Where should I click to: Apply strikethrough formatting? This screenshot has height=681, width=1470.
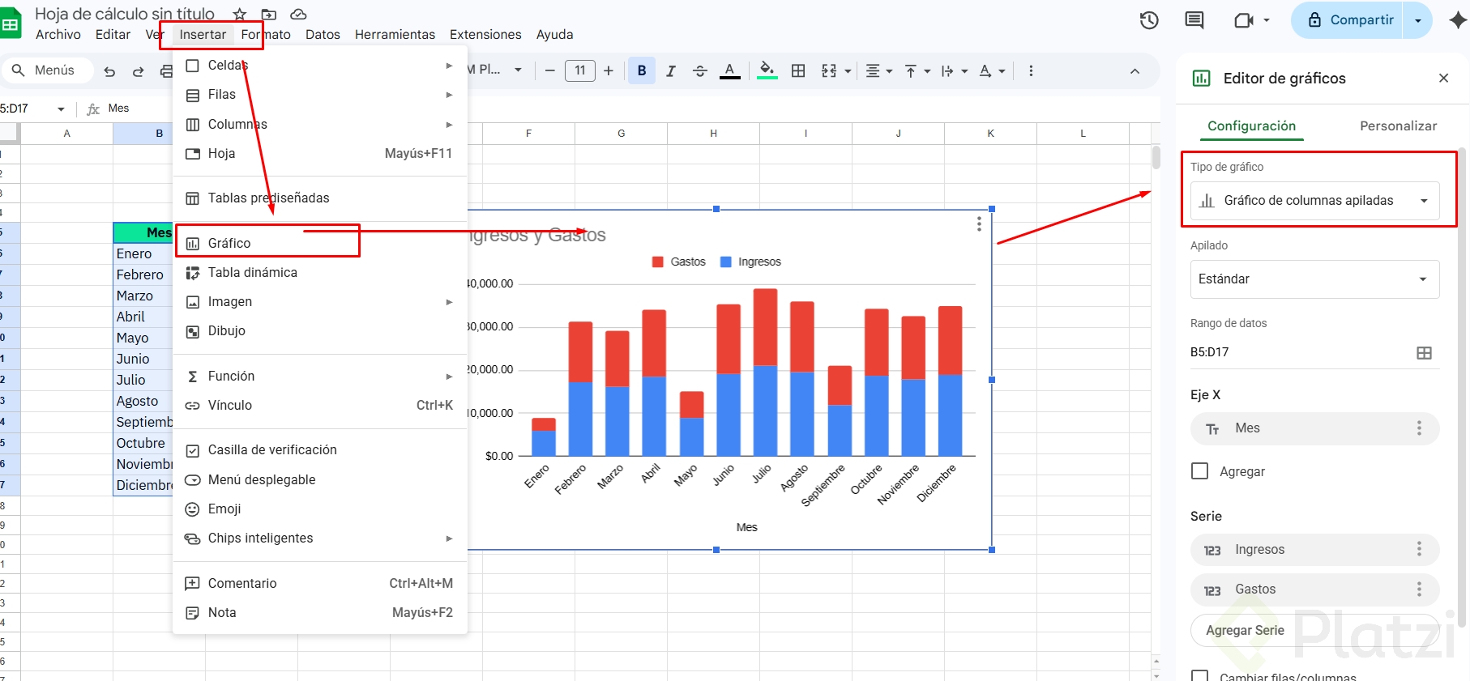(x=700, y=70)
